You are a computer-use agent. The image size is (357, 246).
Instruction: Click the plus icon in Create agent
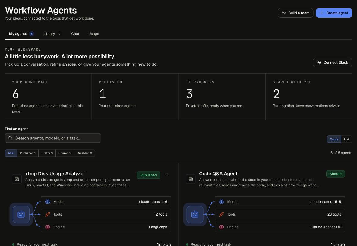click(x=321, y=13)
